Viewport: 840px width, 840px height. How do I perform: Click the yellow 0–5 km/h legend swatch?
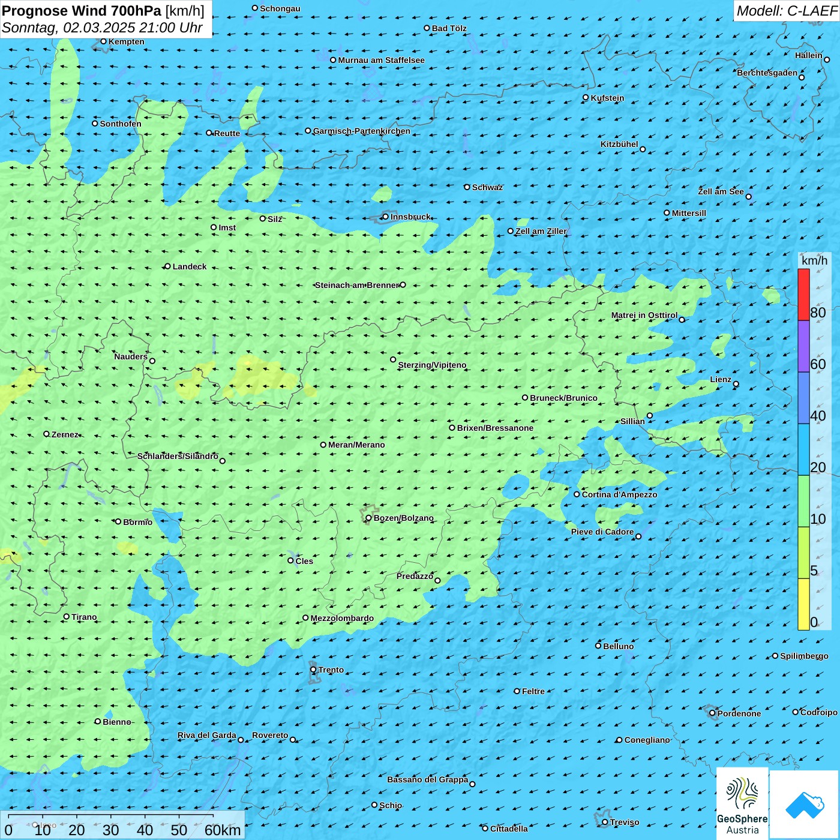pyautogui.click(x=803, y=604)
